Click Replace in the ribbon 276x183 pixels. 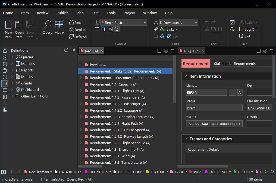[78, 30]
